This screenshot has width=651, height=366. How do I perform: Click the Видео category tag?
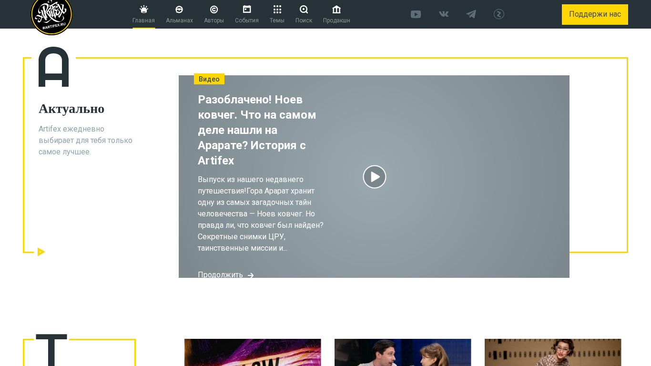click(x=209, y=79)
